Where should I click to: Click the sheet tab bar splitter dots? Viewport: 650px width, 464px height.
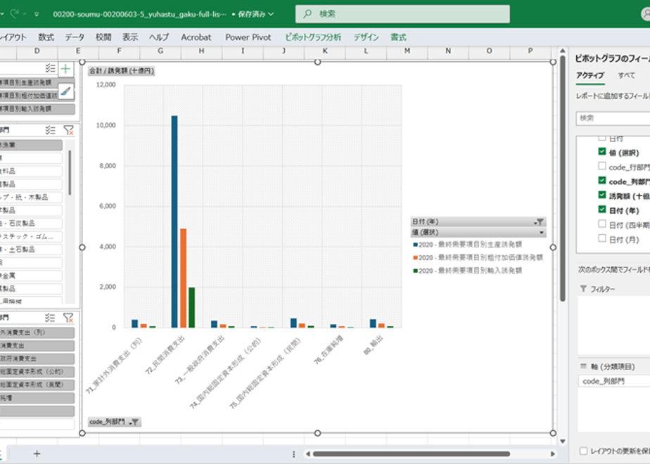(x=293, y=454)
